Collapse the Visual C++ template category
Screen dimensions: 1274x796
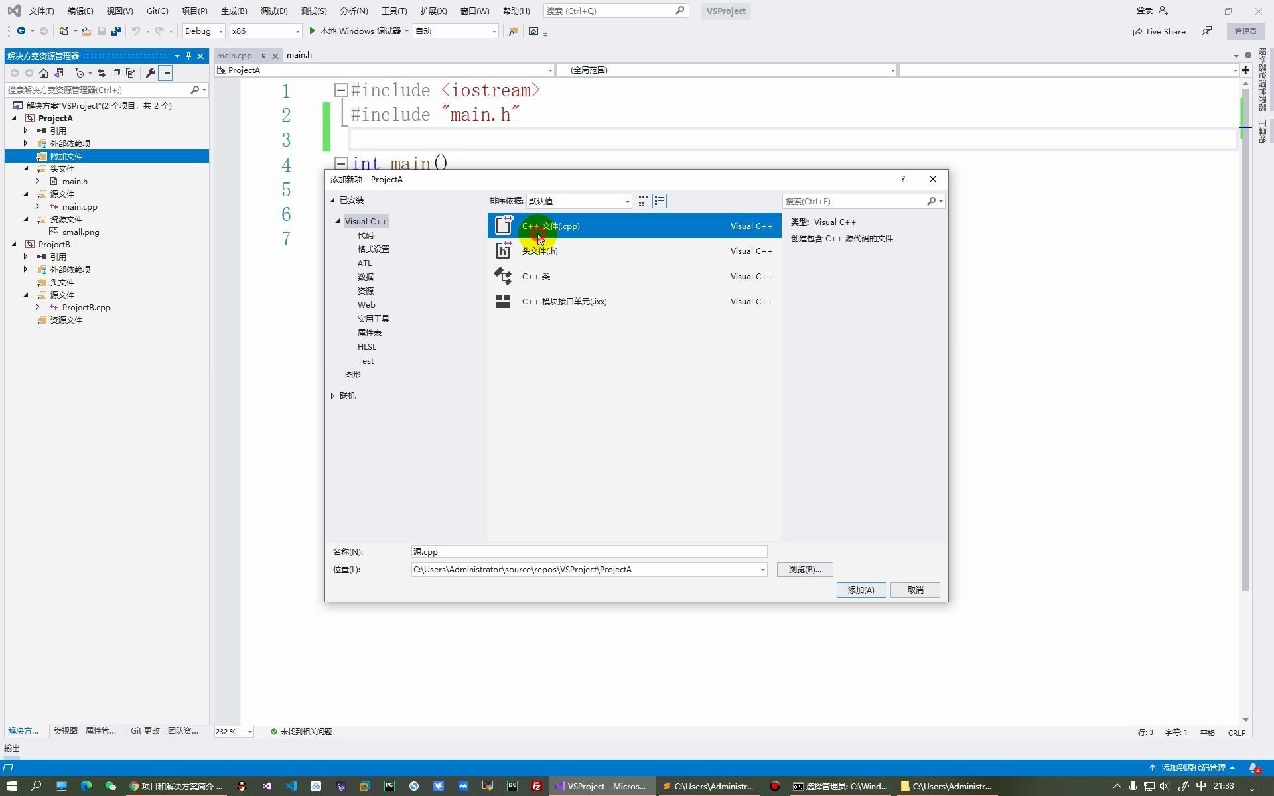[x=338, y=220]
